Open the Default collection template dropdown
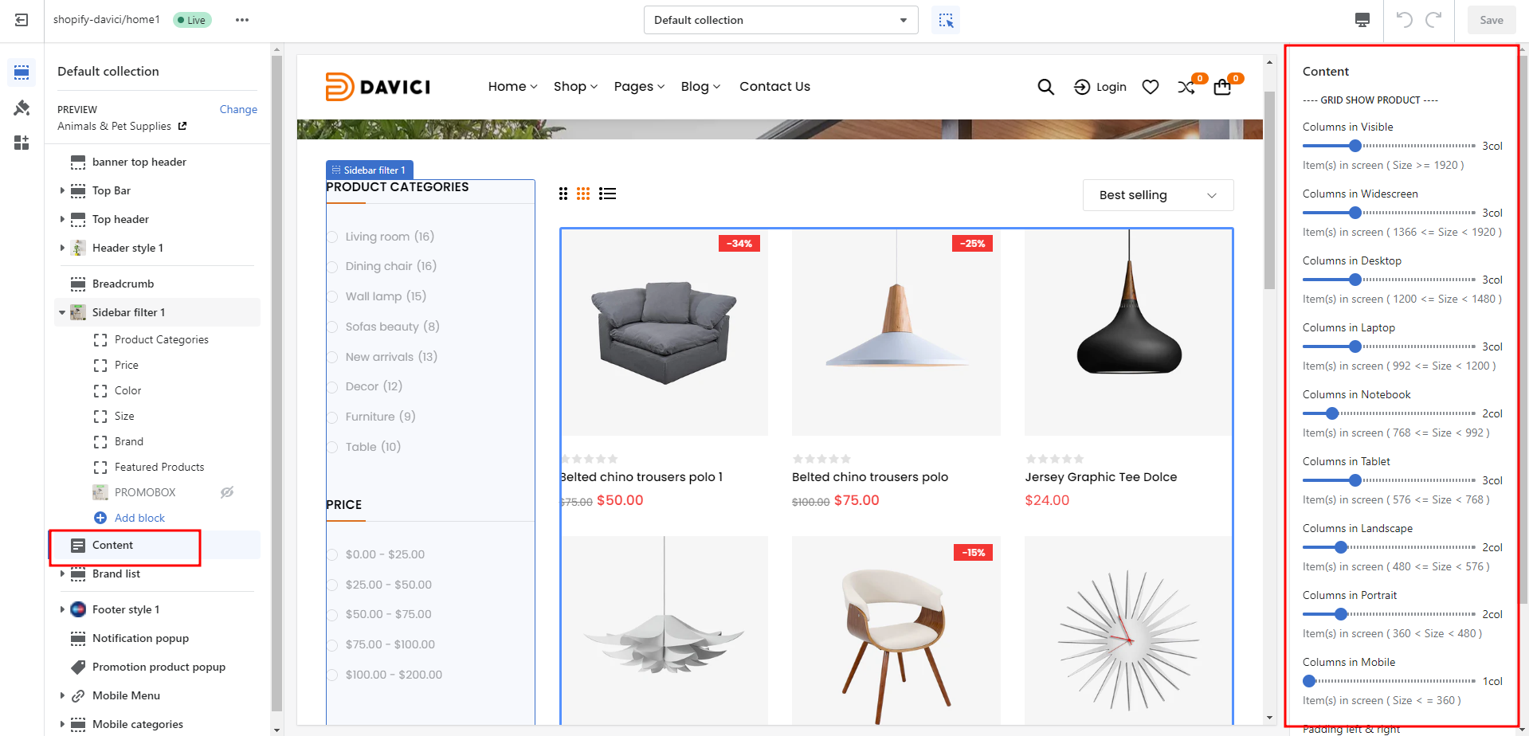 [780, 20]
